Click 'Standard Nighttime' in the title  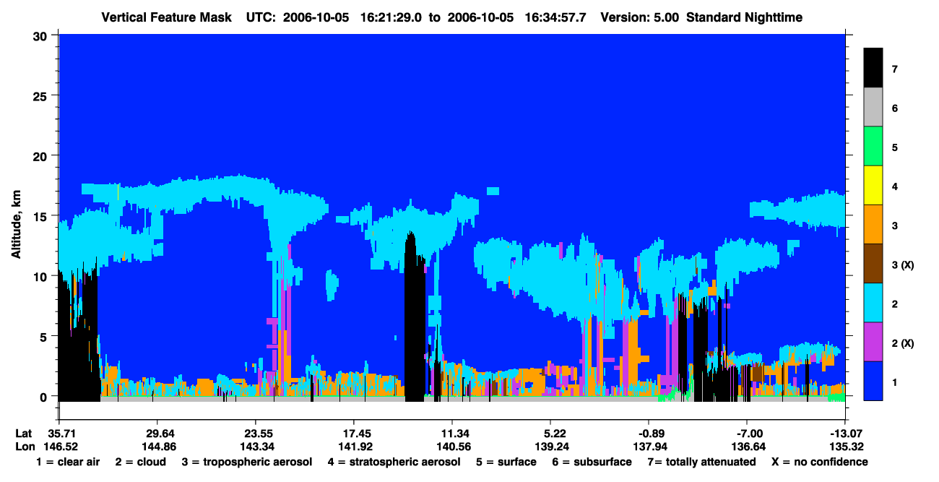click(x=745, y=17)
